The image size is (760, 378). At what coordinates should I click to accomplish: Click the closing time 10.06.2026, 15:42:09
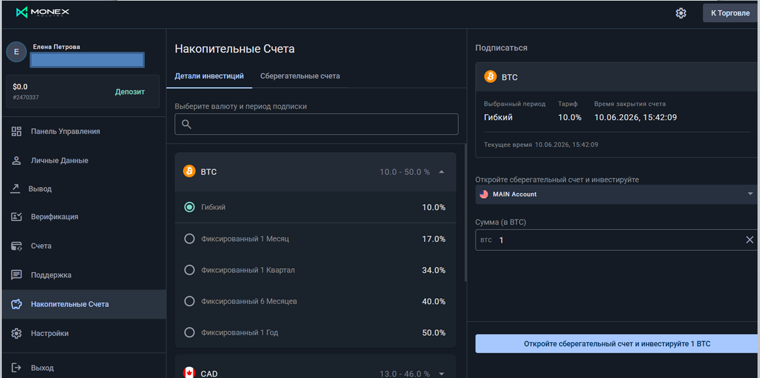(x=636, y=117)
